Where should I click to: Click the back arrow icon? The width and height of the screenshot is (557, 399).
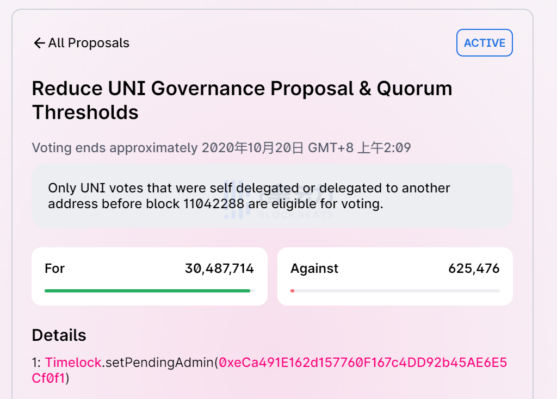[x=39, y=43]
